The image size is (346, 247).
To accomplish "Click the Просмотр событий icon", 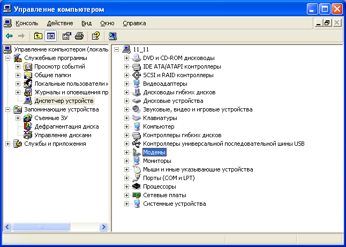I will [28, 66].
